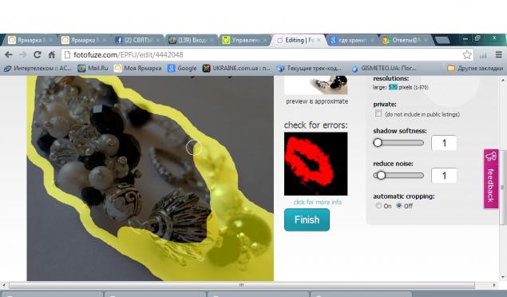The height and width of the screenshot is (297, 507).
Task: Turn automatic cropping On
Action: [x=378, y=205]
